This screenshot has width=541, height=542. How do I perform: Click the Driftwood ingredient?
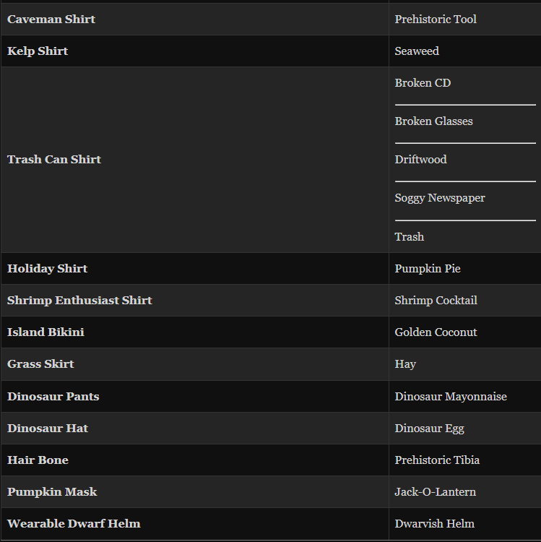420,160
